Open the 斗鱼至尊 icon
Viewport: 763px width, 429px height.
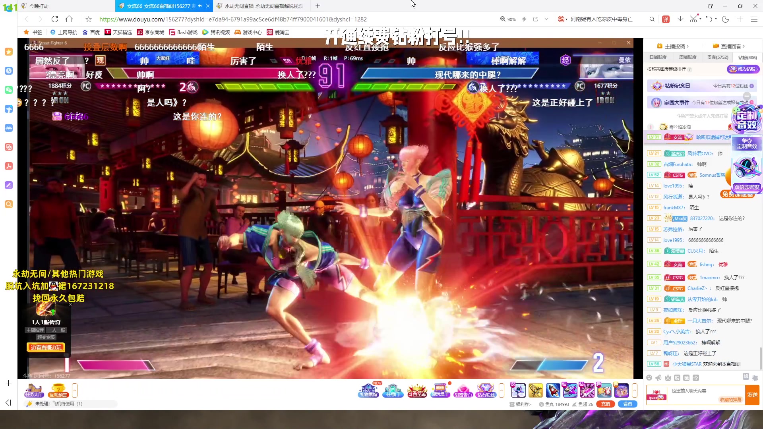tap(417, 390)
